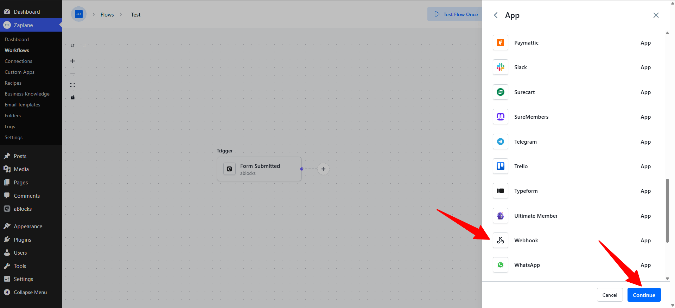Image resolution: width=675 pixels, height=308 pixels.
Task: Pick the Telegram app icon
Action: coord(500,142)
